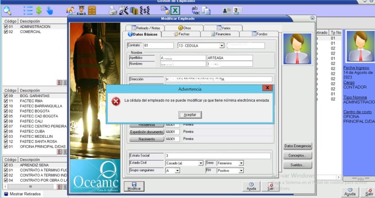Viewport: 375px width, 198px height.
Task: Click the green Excel export icon
Action: click(174, 10)
